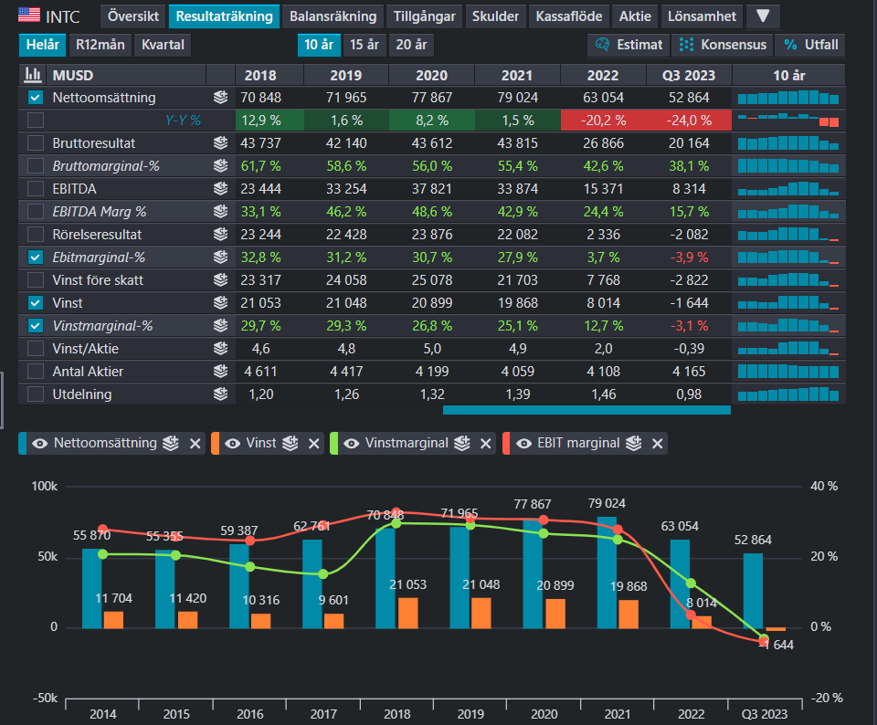Remove Vinst series from chart legend
877x725 pixels.
(x=313, y=444)
